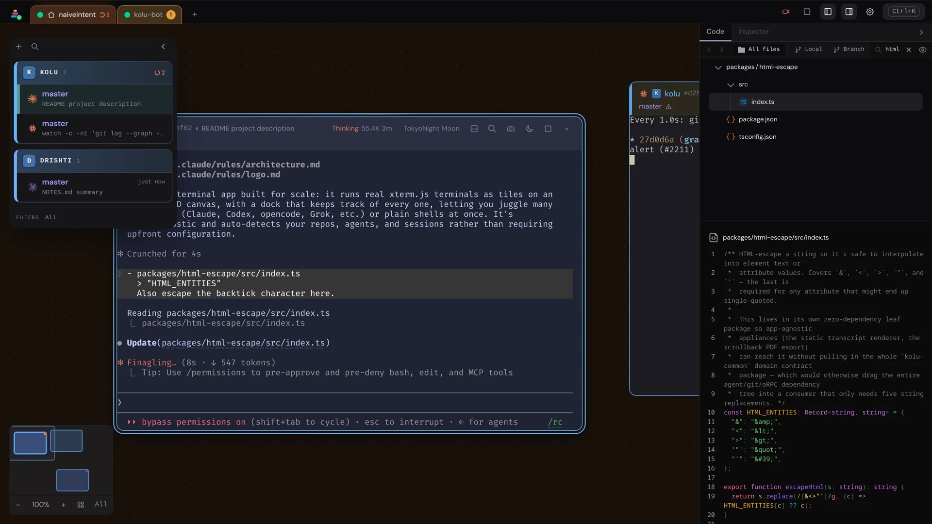Image resolution: width=932 pixels, height=524 pixels.
Task: Toggle the right sidebar panel
Action: 849,12
